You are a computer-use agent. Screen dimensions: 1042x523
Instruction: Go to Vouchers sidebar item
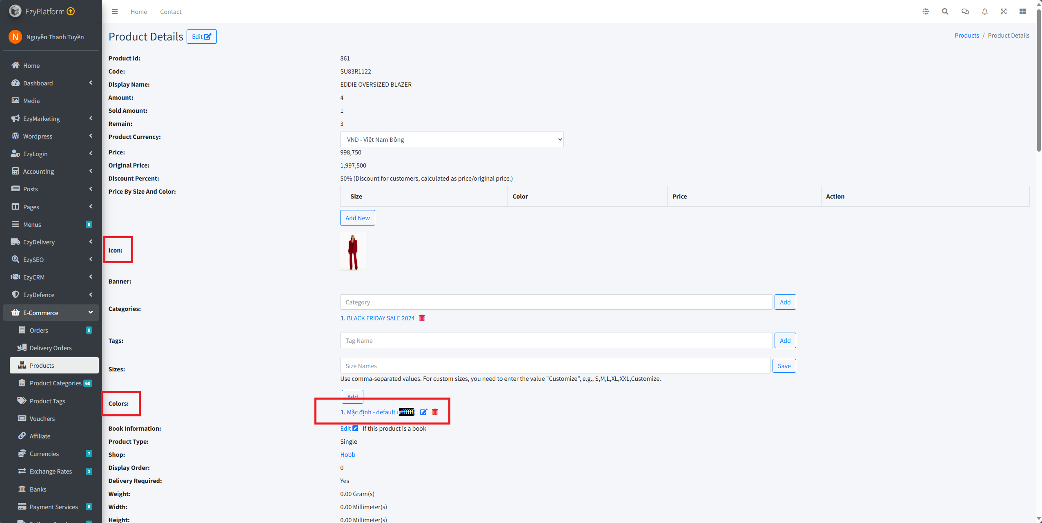pos(42,418)
